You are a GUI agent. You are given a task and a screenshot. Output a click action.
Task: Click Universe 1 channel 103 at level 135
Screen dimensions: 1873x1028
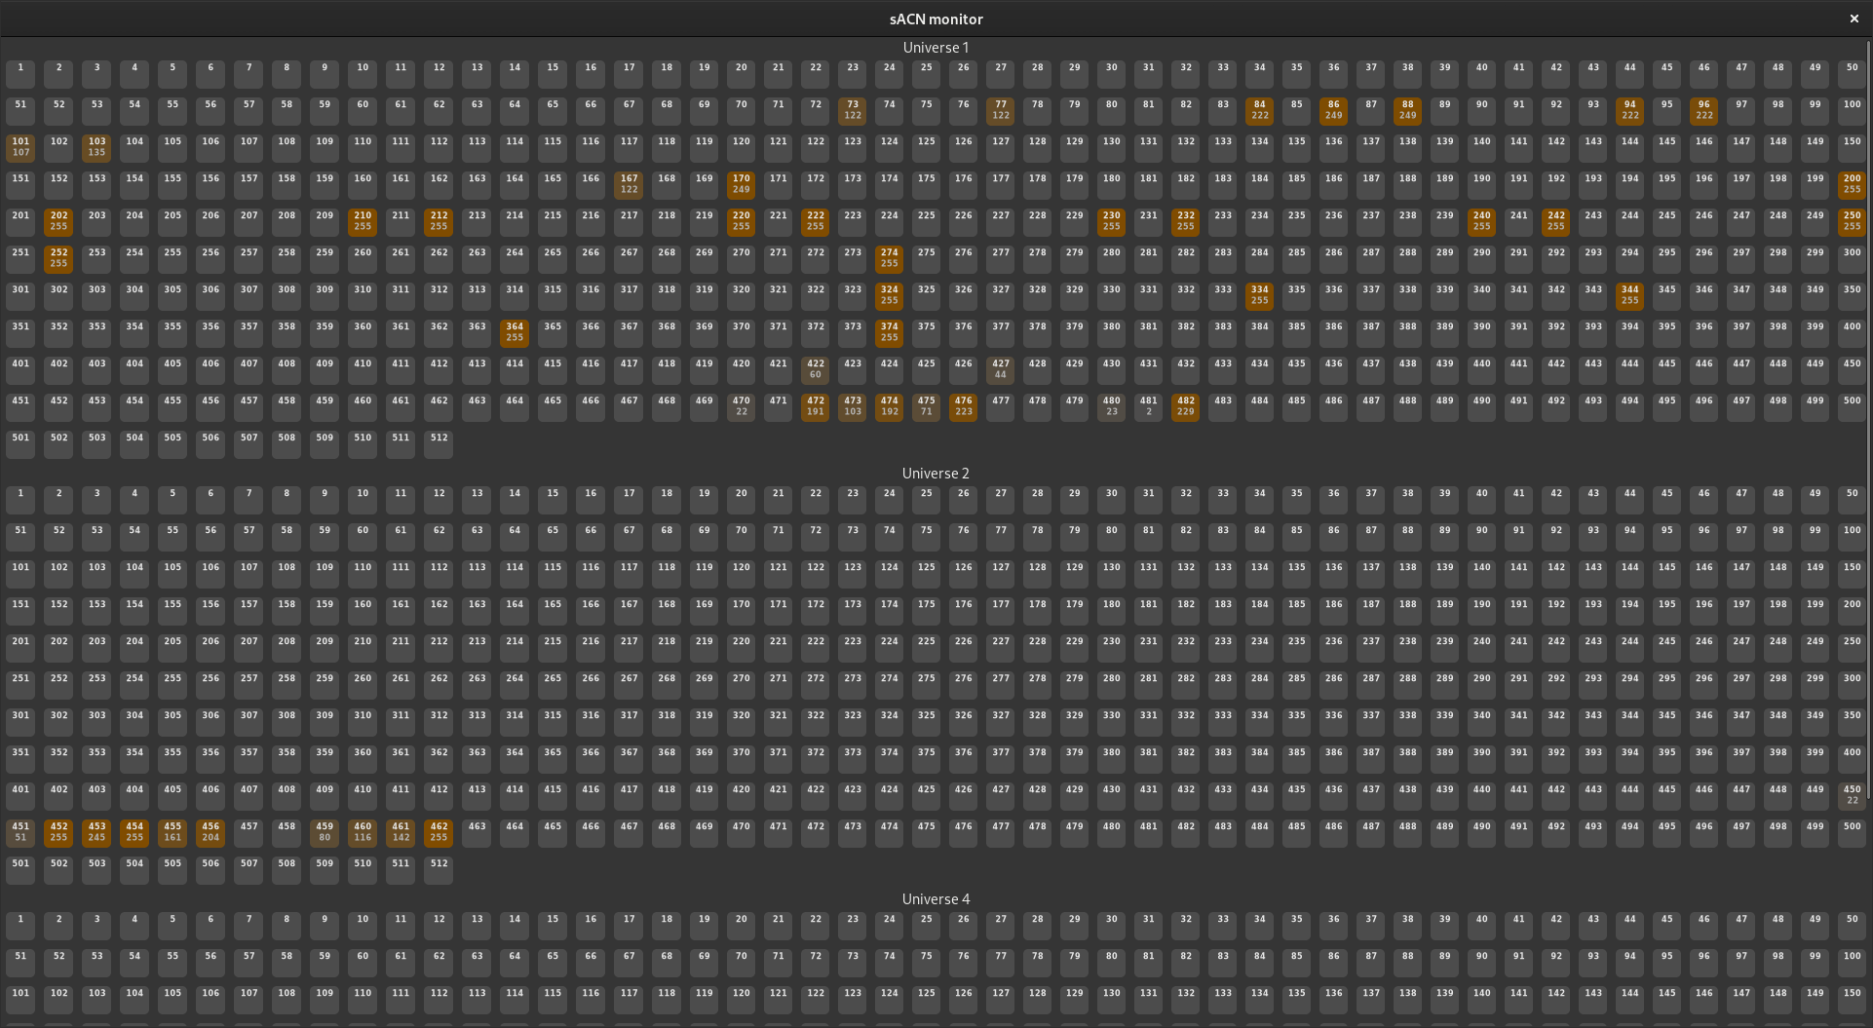pyautogui.click(x=96, y=147)
